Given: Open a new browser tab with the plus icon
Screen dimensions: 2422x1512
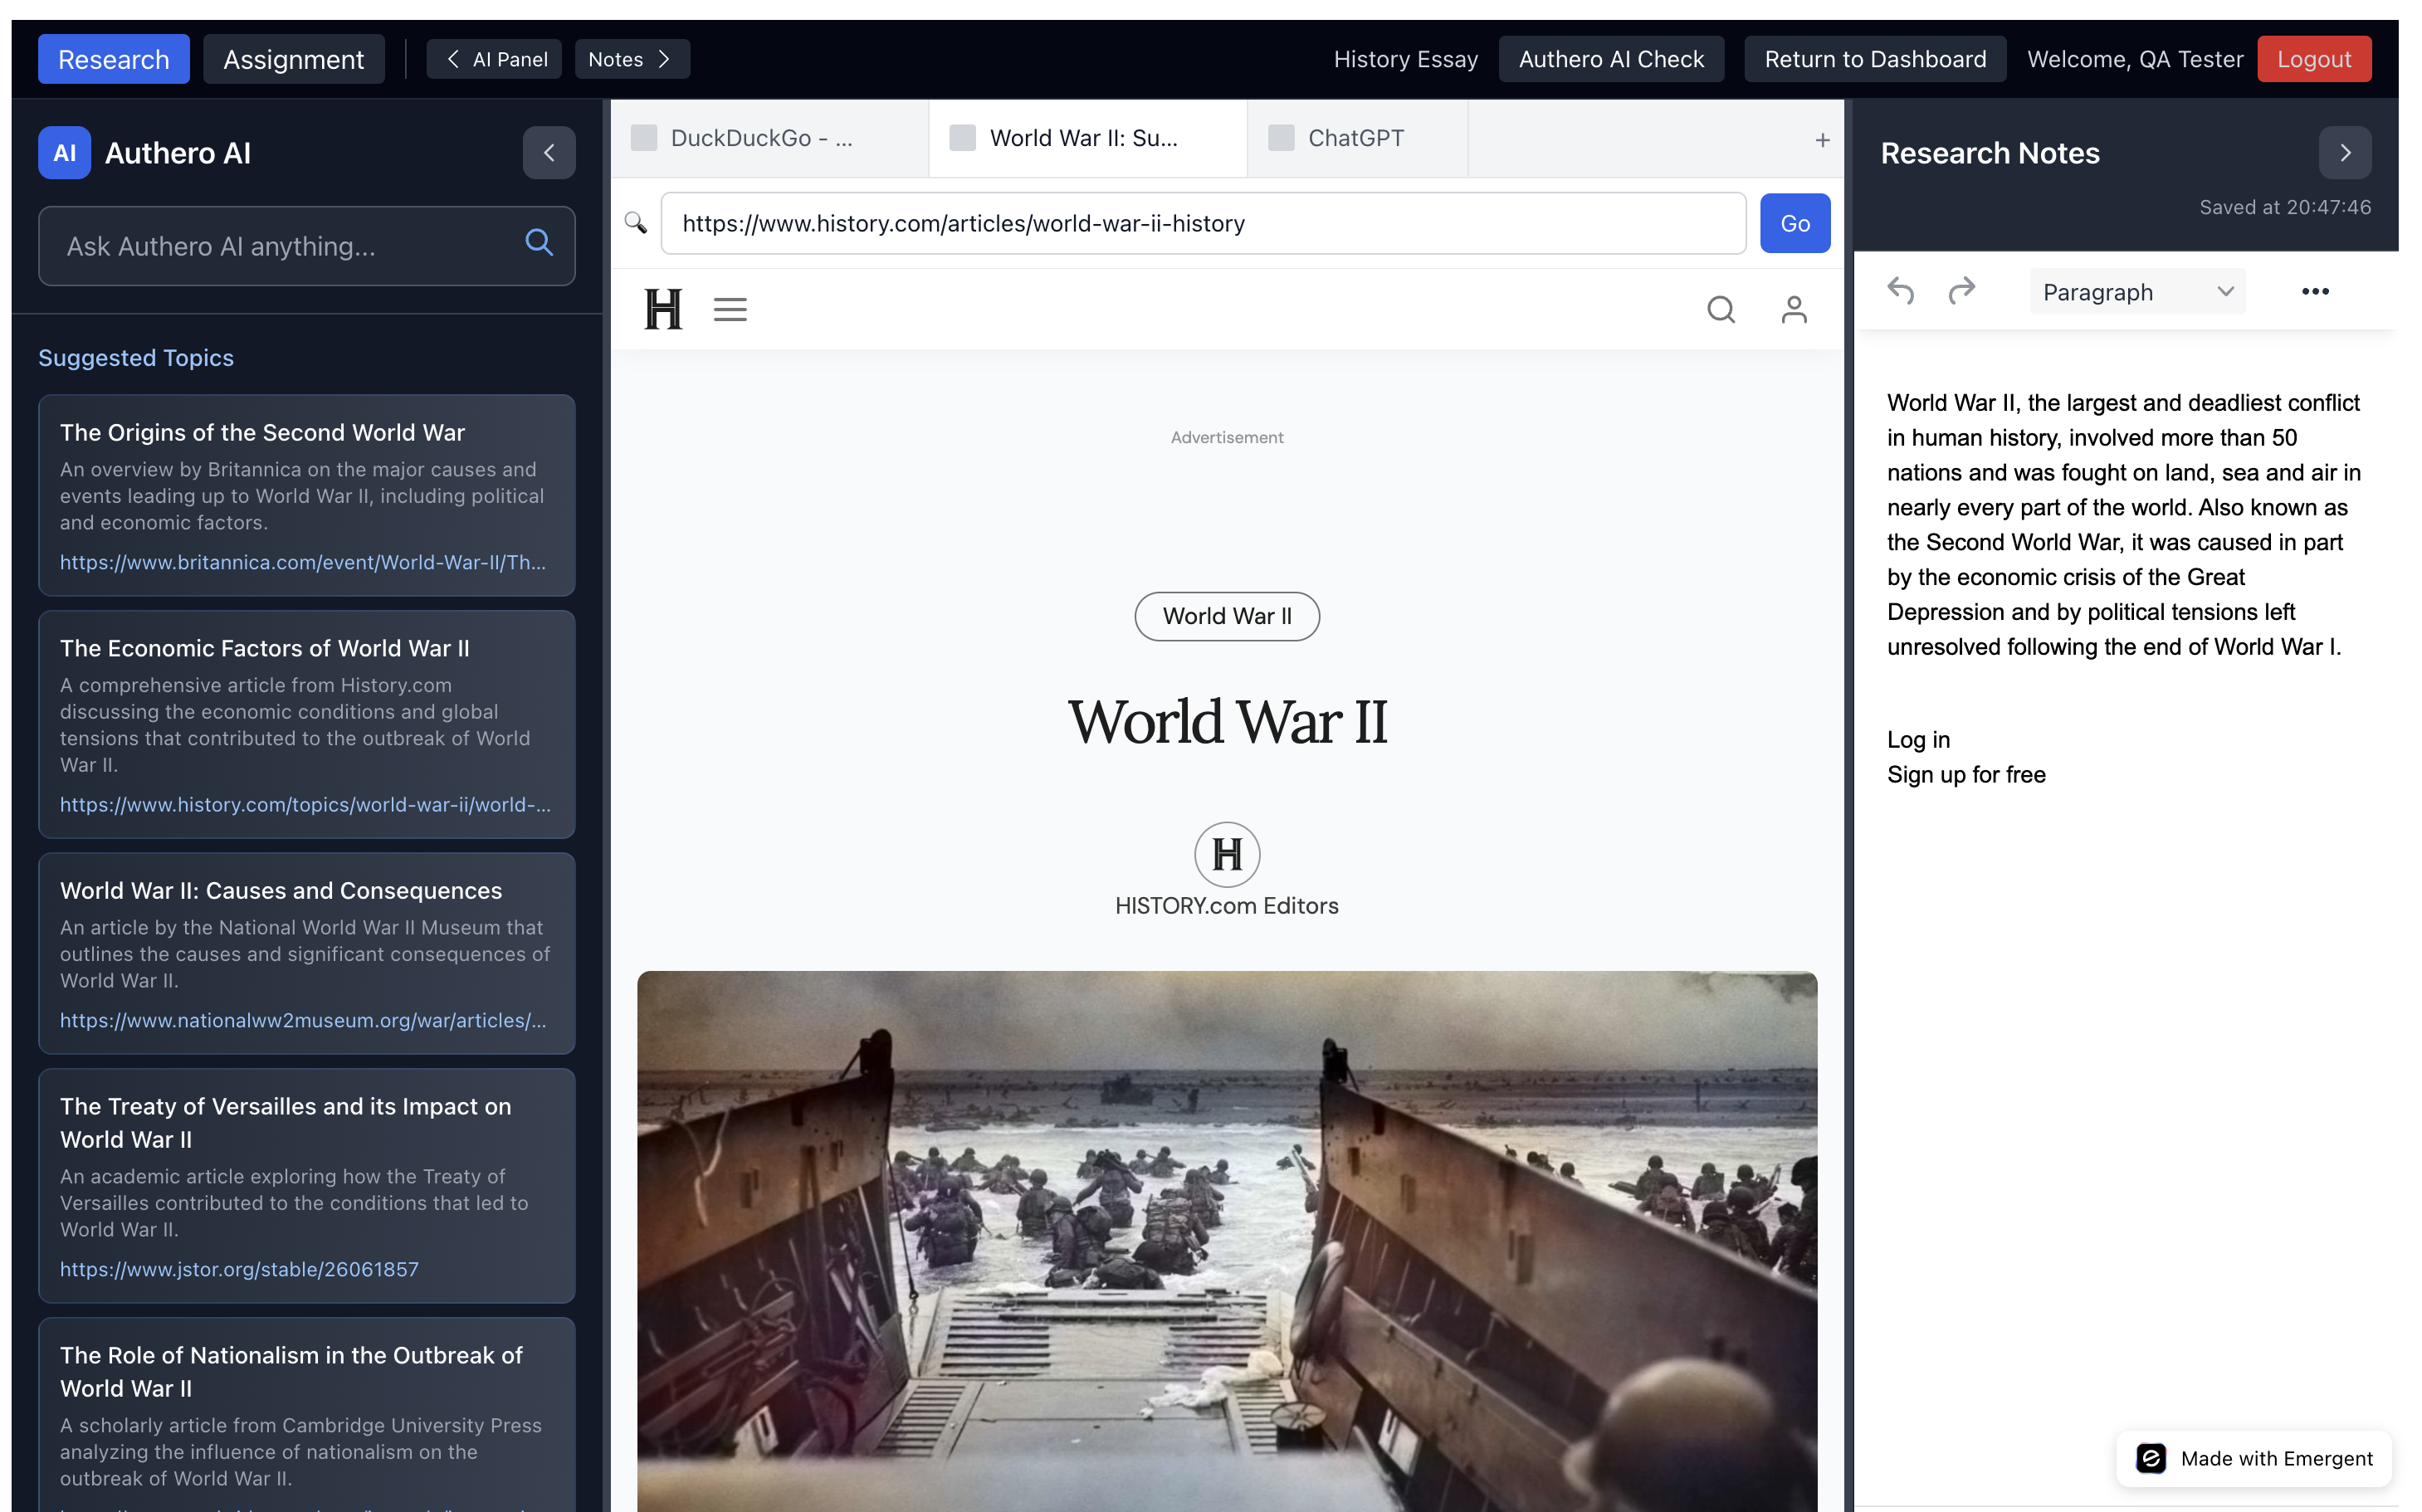Looking at the screenshot, I should tap(1821, 139).
